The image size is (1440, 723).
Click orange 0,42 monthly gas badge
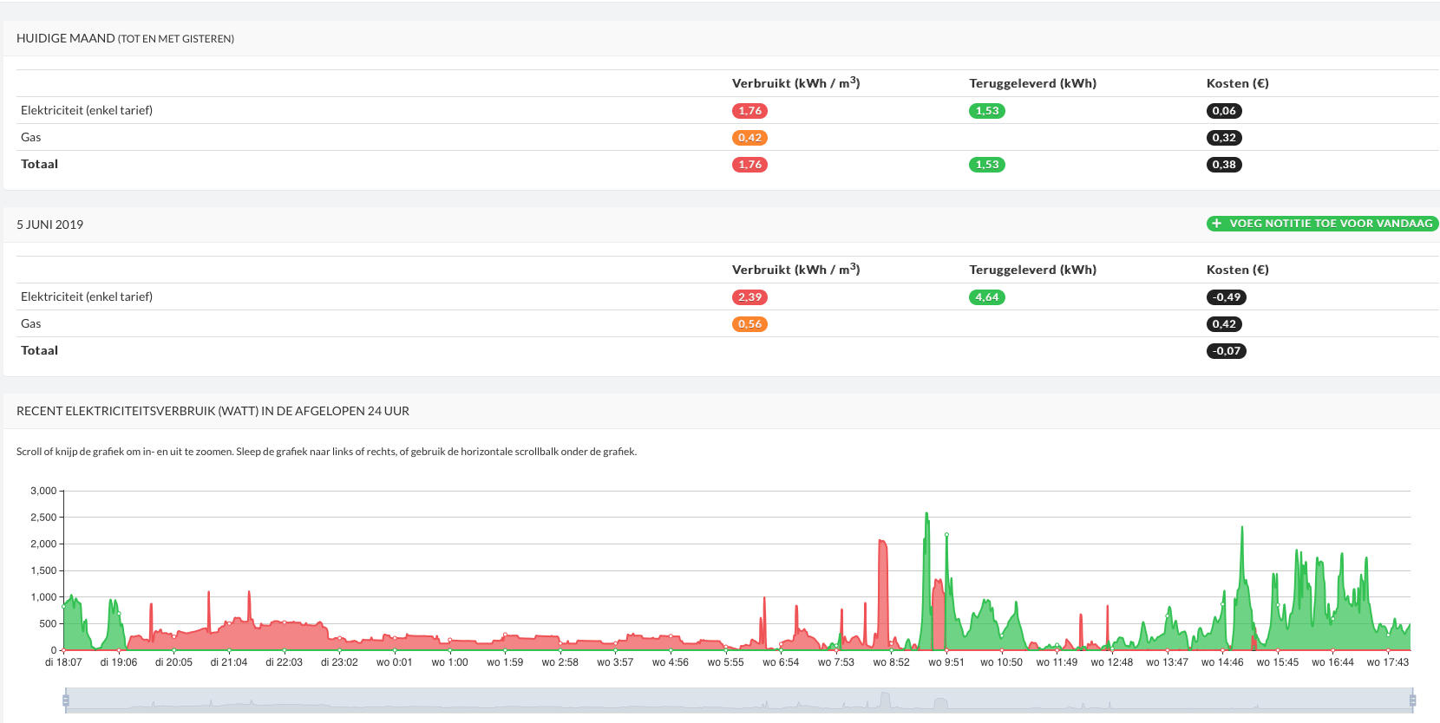tap(749, 138)
